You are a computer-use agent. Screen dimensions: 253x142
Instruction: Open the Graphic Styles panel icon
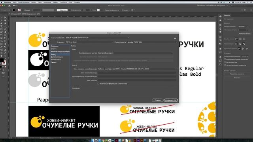point(220,52)
